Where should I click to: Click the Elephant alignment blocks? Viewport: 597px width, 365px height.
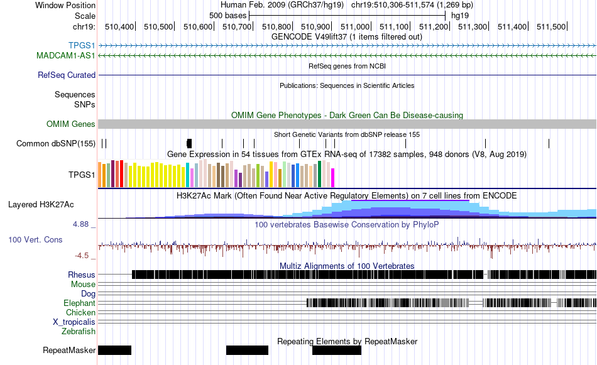[452, 303]
